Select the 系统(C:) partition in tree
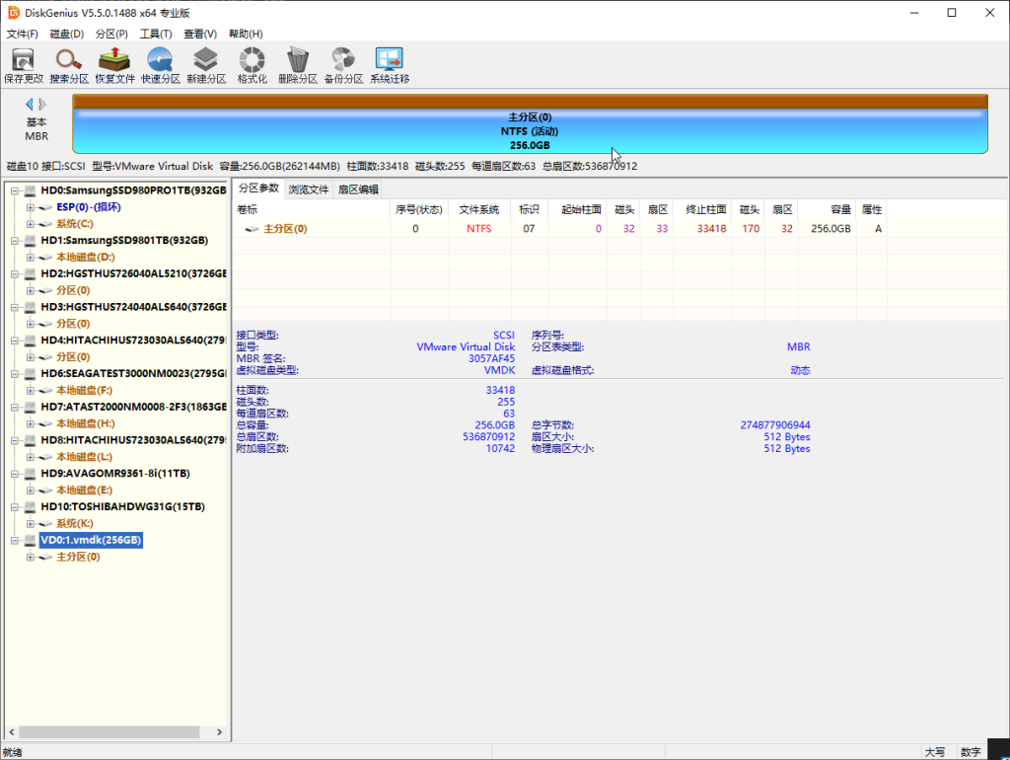The height and width of the screenshot is (760, 1010). pos(75,223)
